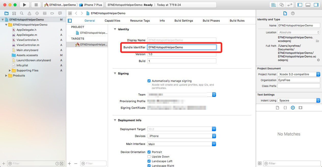Open the Quick Help inspector icon
The width and height of the screenshot is (322, 167).
[293, 13]
